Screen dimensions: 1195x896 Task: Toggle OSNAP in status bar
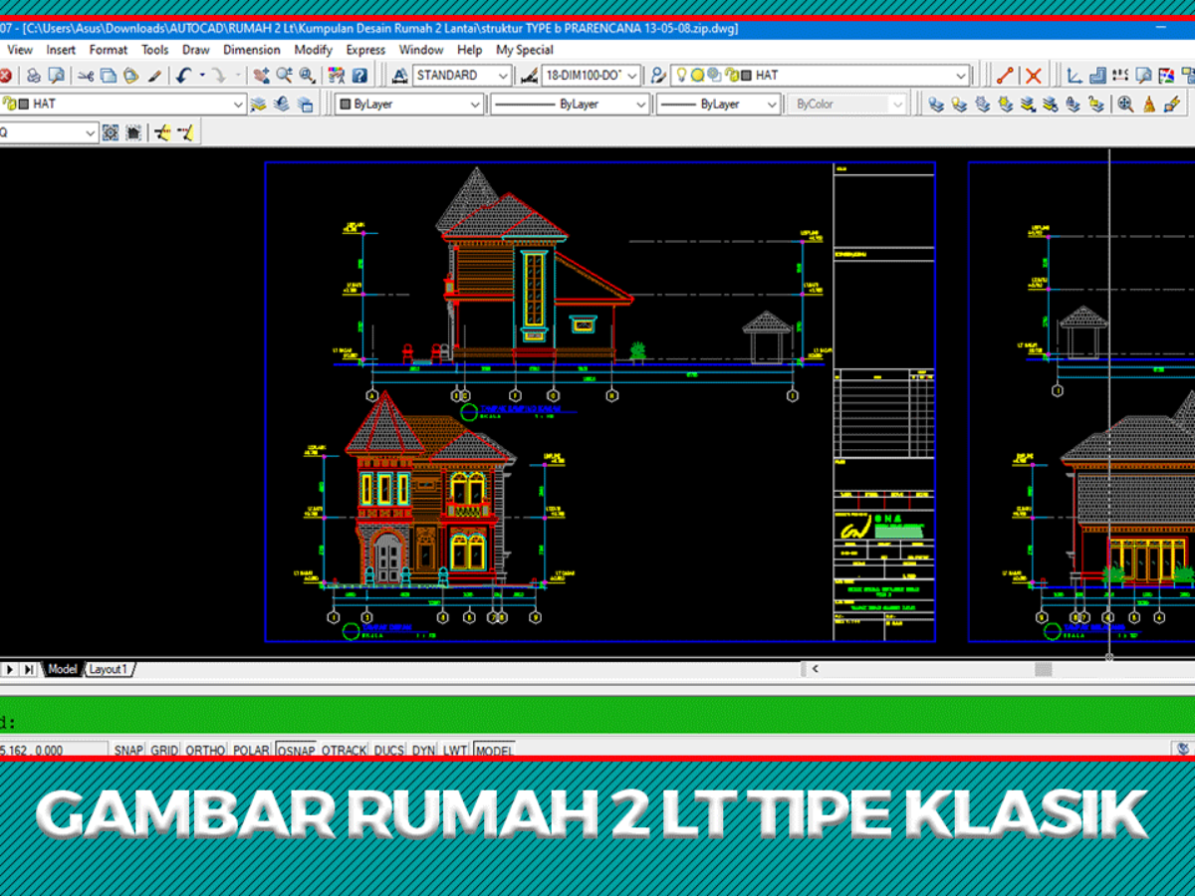pos(296,751)
